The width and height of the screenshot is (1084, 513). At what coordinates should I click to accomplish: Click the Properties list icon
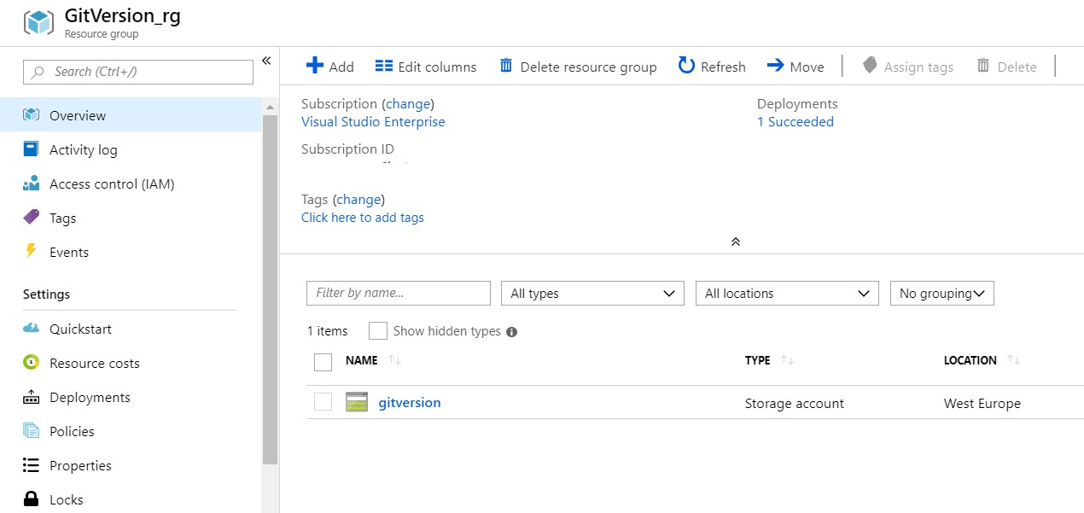click(x=32, y=465)
